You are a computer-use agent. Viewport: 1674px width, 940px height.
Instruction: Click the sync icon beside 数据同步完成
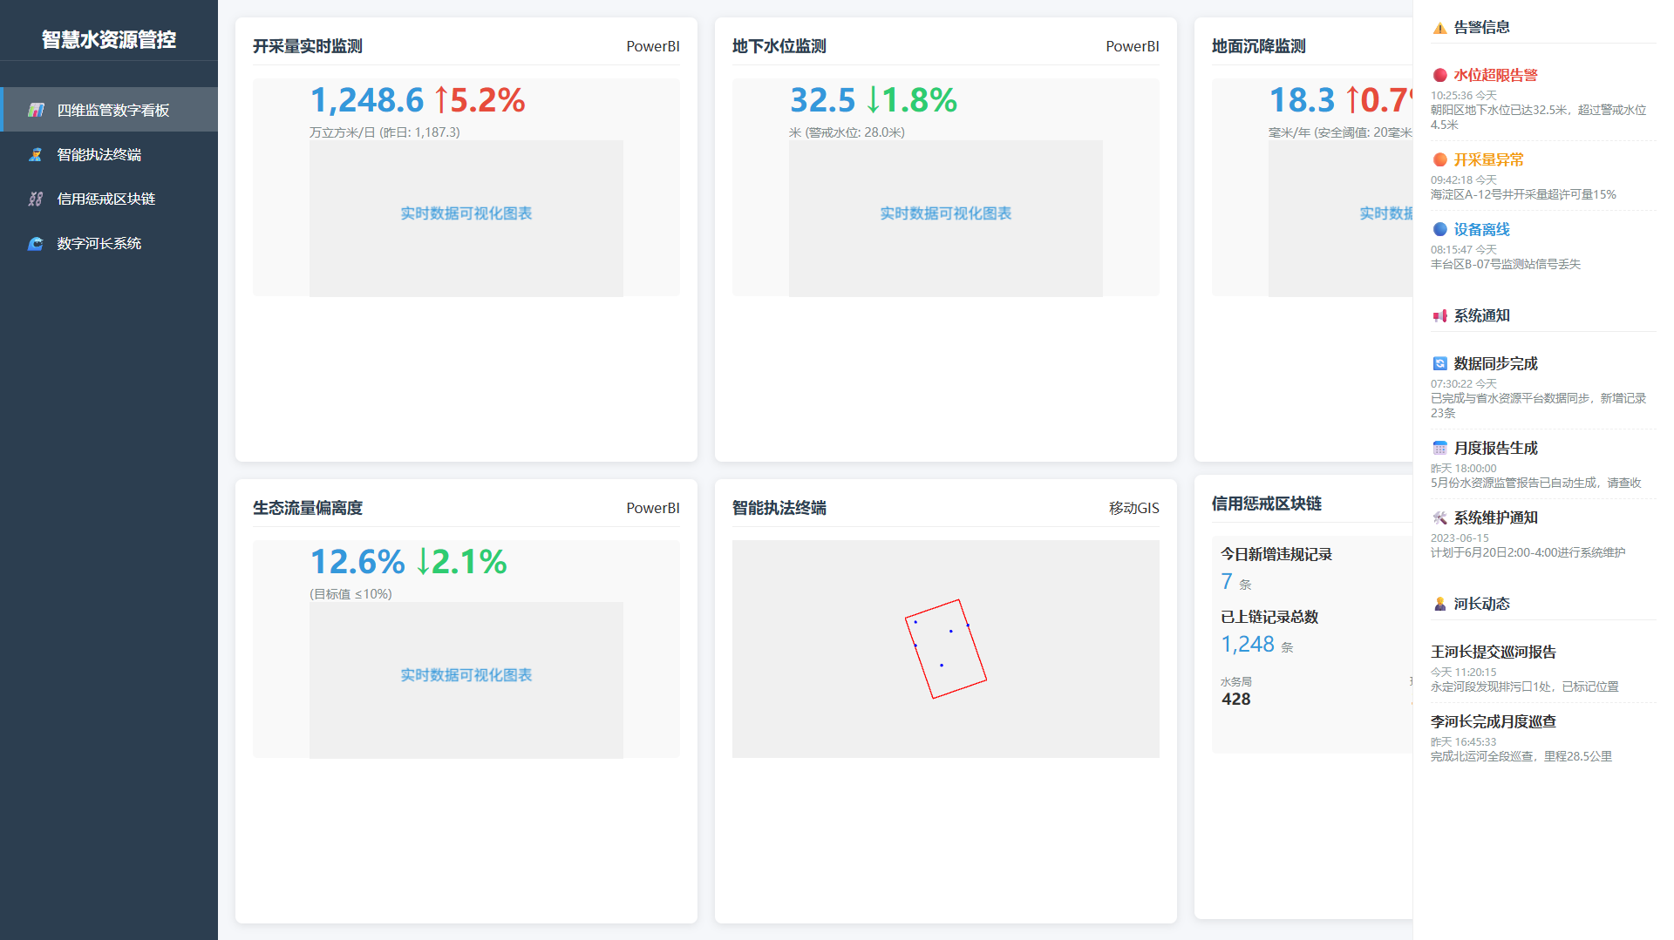pos(1440,364)
